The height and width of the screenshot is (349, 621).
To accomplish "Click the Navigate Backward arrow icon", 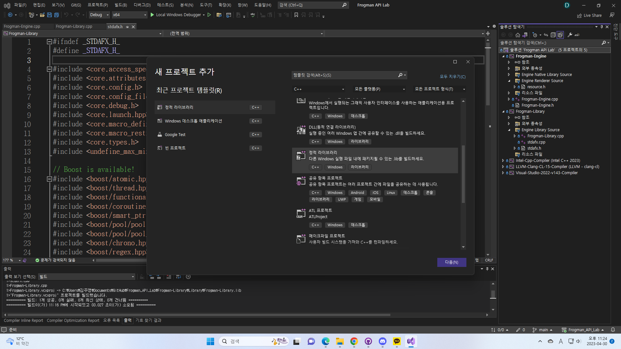I will [10, 15].
